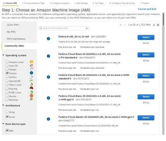Click the Windows flag icon
This screenshot has height=141, width=166.
[x=31, y=99]
